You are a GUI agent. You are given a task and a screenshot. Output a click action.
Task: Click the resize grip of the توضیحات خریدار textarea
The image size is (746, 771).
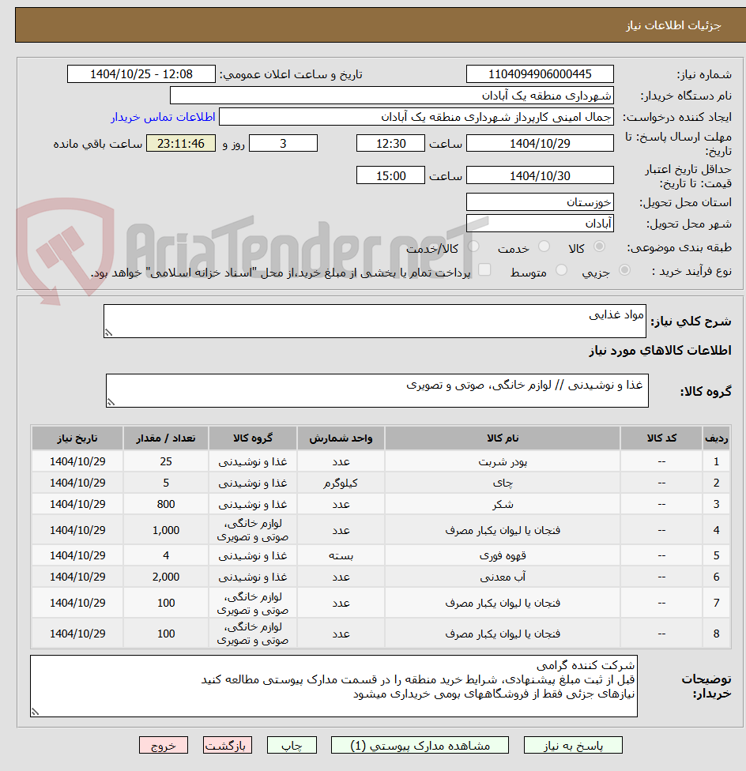click(35, 712)
